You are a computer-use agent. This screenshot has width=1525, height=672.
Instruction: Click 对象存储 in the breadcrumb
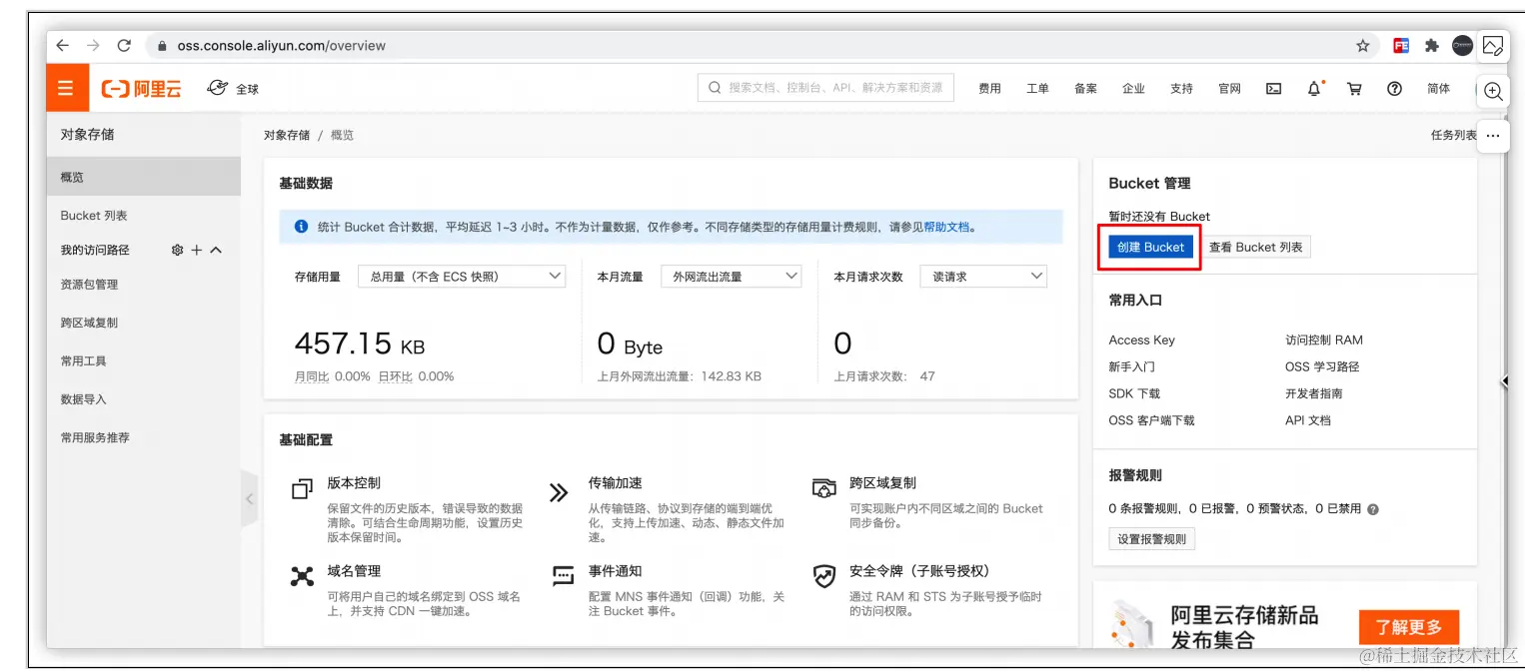coord(287,135)
